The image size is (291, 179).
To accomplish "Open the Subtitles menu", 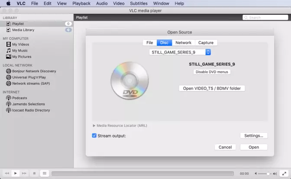I will 139,3.
